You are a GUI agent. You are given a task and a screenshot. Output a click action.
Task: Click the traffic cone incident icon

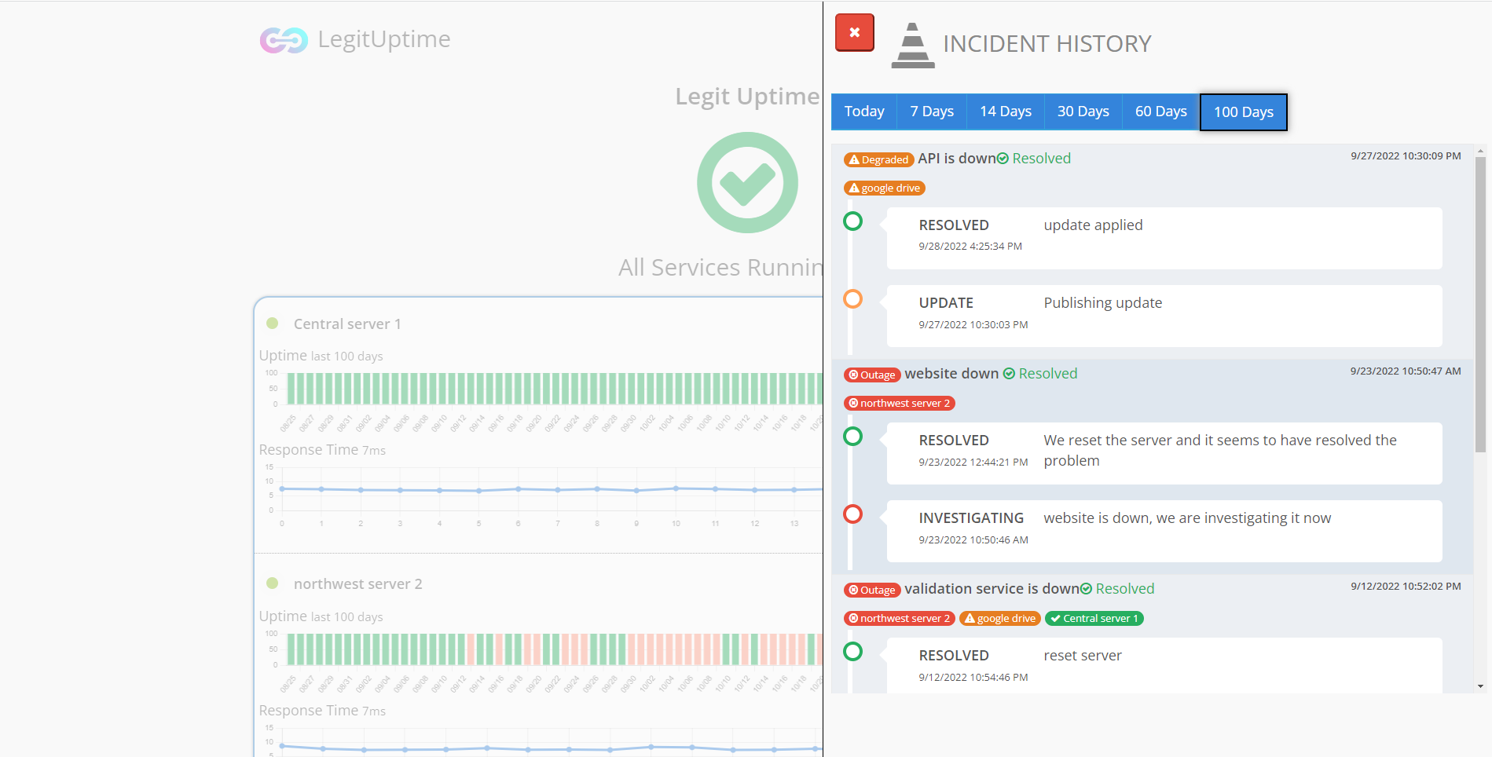point(912,46)
